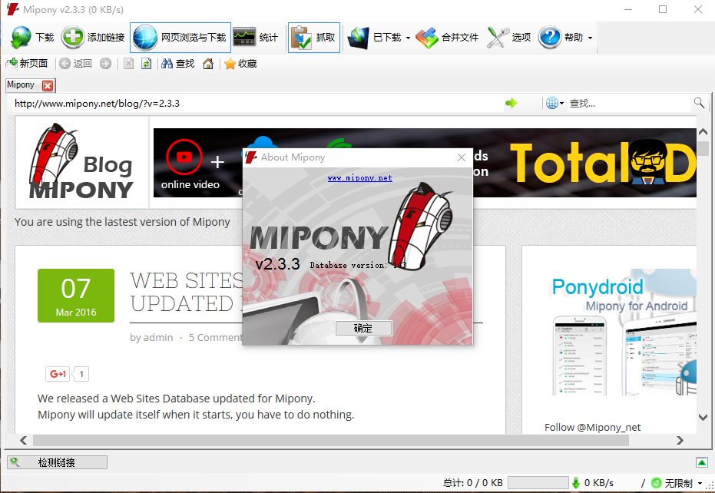The height and width of the screenshot is (493, 715).
Task: Close the Mipony tab with red X
Action: [x=48, y=85]
